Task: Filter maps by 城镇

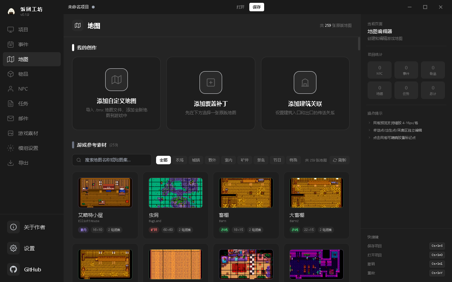Action: pos(196,160)
